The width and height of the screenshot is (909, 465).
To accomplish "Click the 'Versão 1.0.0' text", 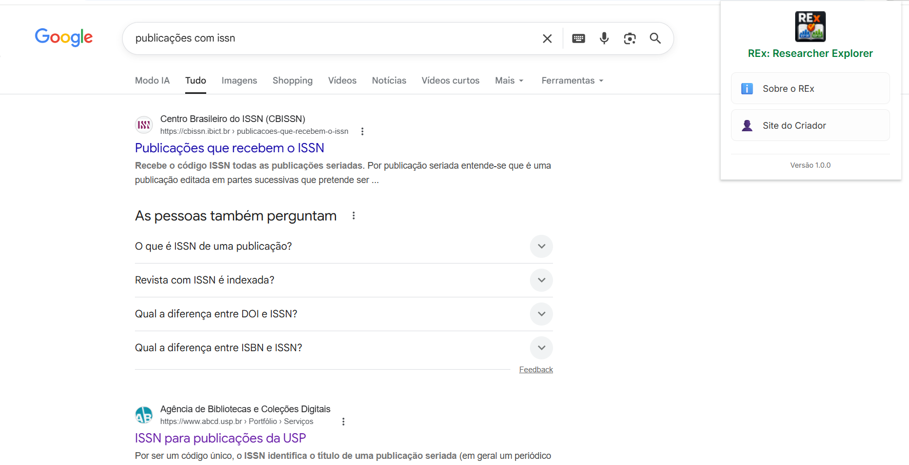I will click(811, 165).
